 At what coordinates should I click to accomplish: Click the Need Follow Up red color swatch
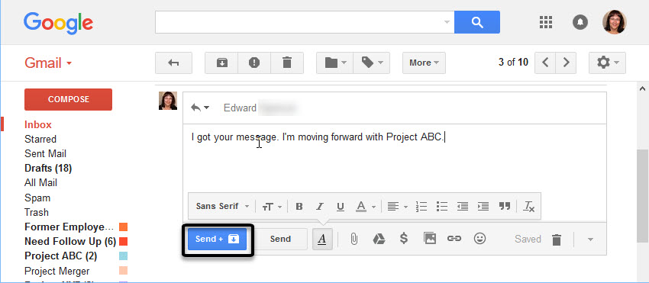tap(124, 241)
